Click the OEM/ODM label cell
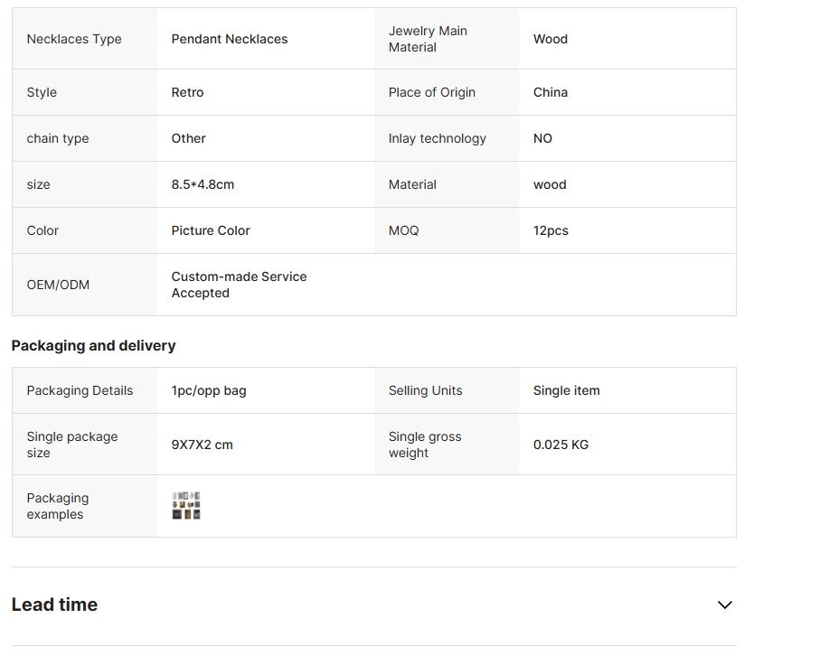Screen dimensions: 829x656 85,285
